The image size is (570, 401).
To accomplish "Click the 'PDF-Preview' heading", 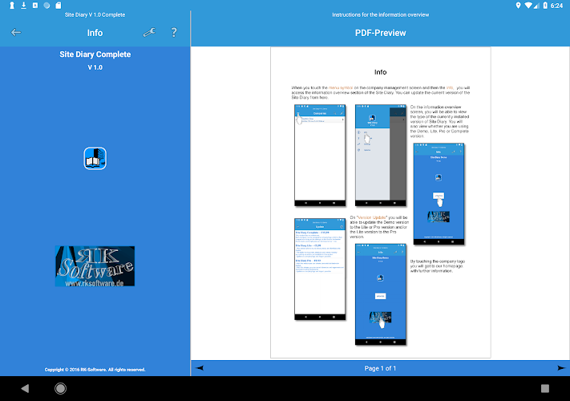I will pyautogui.click(x=380, y=33).
